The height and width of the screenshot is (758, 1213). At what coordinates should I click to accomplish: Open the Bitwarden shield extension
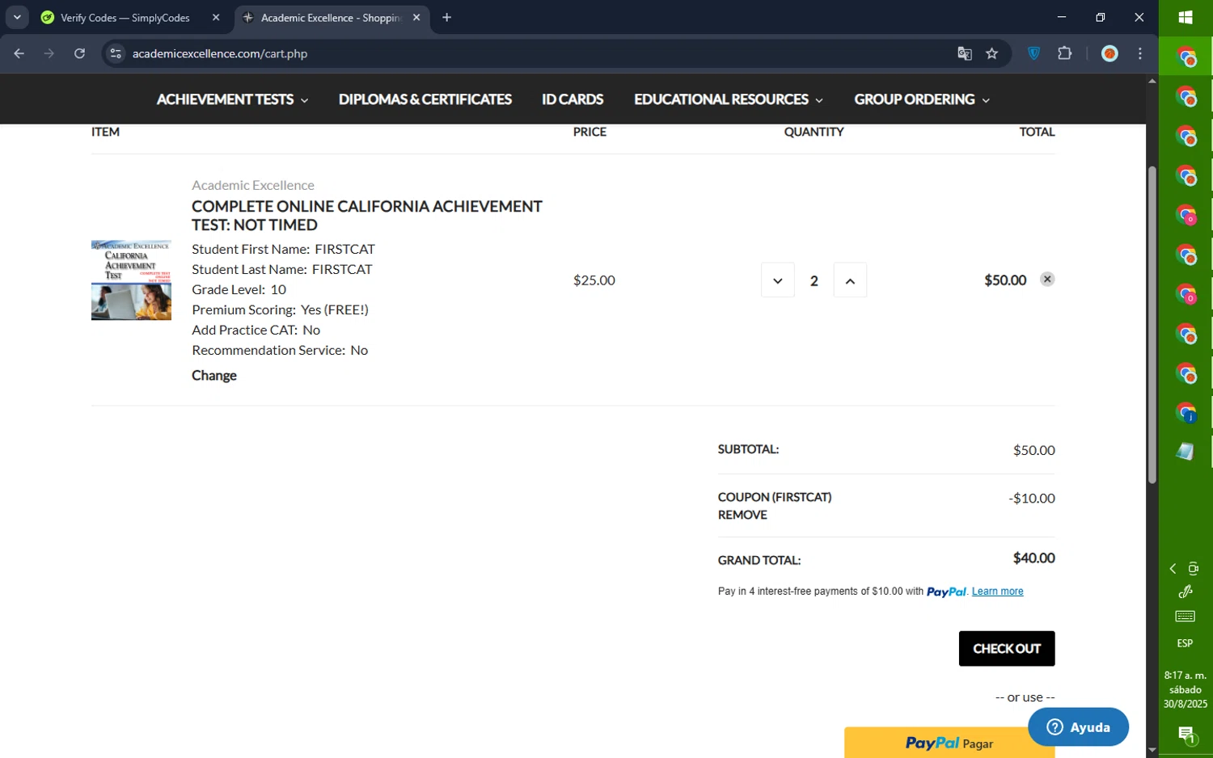[x=1034, y=53]
